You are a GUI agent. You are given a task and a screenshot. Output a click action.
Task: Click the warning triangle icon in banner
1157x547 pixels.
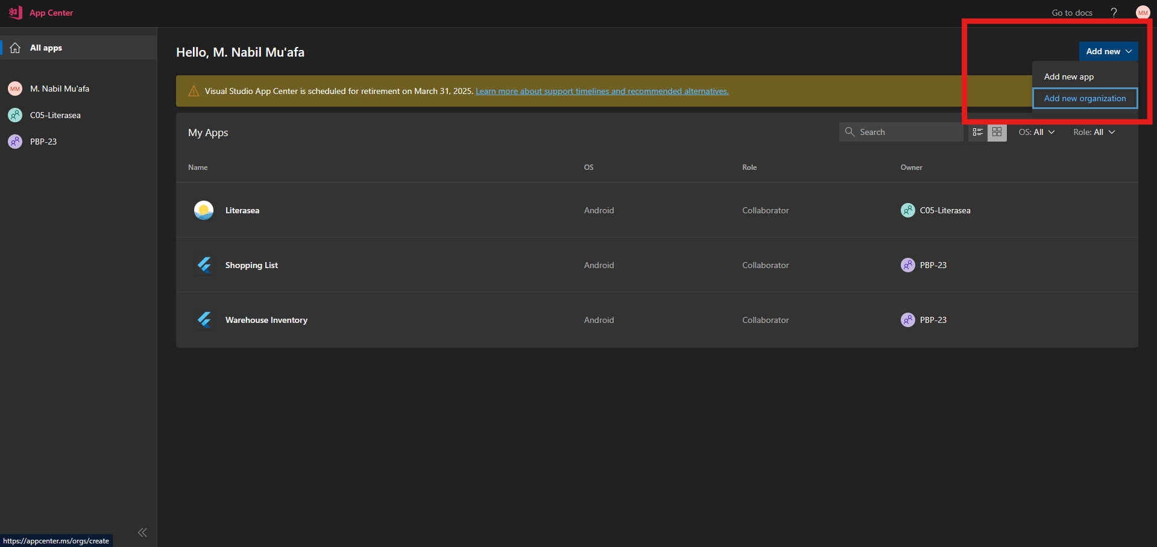194,91
